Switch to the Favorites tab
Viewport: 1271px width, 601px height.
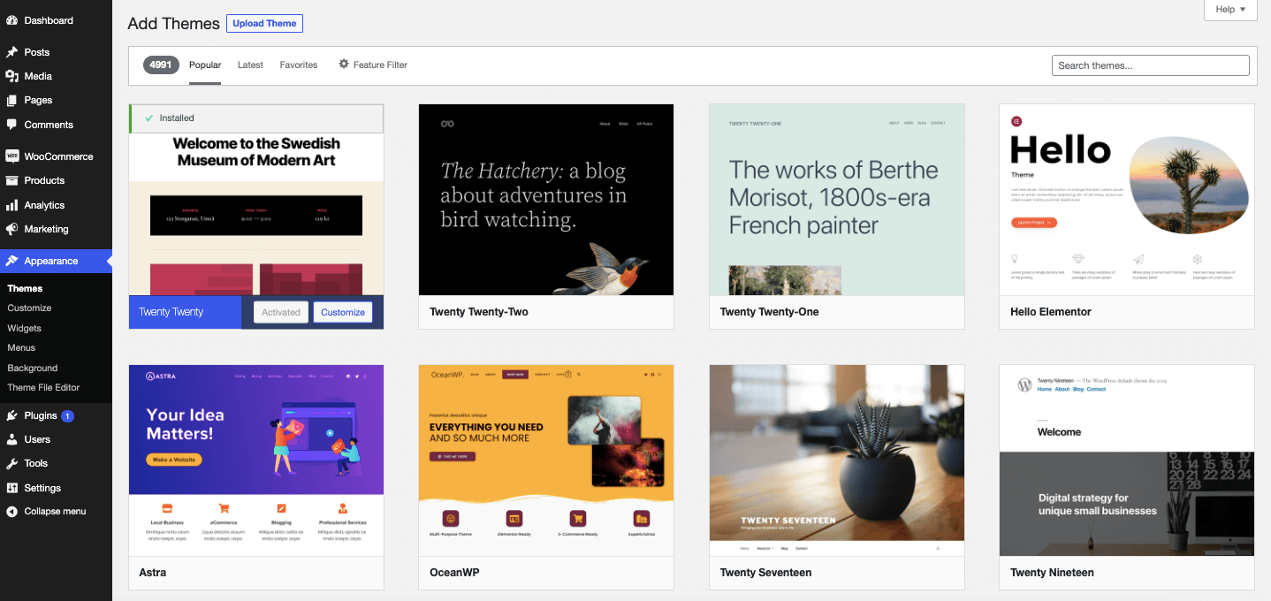299,65
